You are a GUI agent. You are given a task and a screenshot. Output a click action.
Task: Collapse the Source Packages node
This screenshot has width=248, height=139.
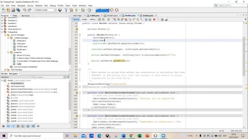(x=5, y=35)
